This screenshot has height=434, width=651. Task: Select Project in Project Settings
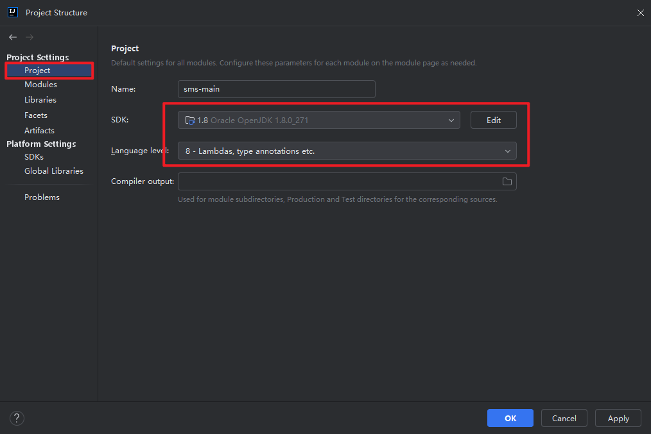coord(49,71)
